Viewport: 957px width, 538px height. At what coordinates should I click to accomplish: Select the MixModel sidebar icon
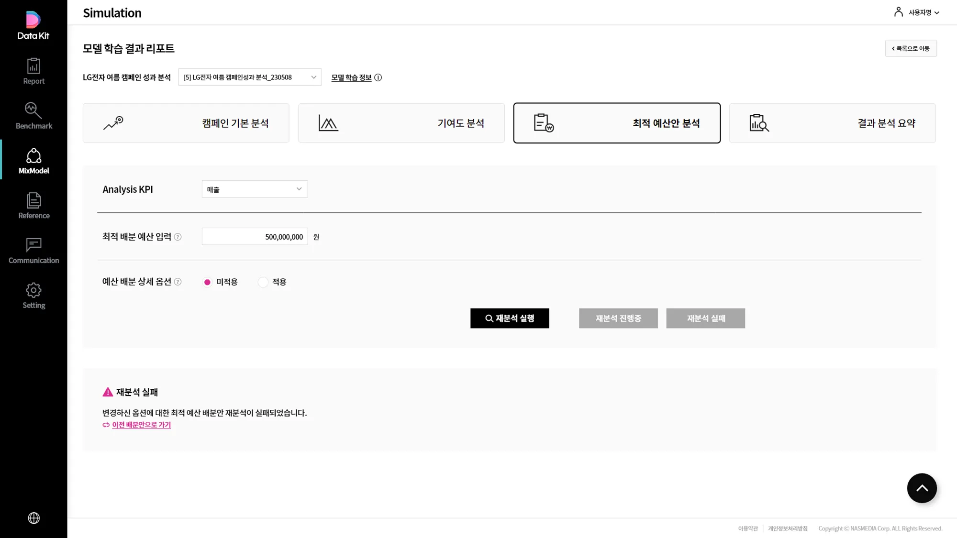pos(33,161)
